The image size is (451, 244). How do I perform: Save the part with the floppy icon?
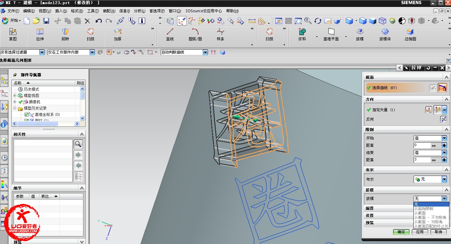coord(46,21)
